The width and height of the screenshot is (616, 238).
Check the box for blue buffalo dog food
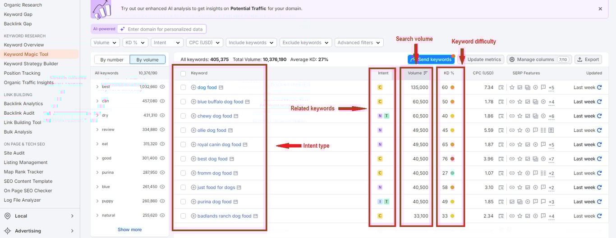tap(183, 102)
